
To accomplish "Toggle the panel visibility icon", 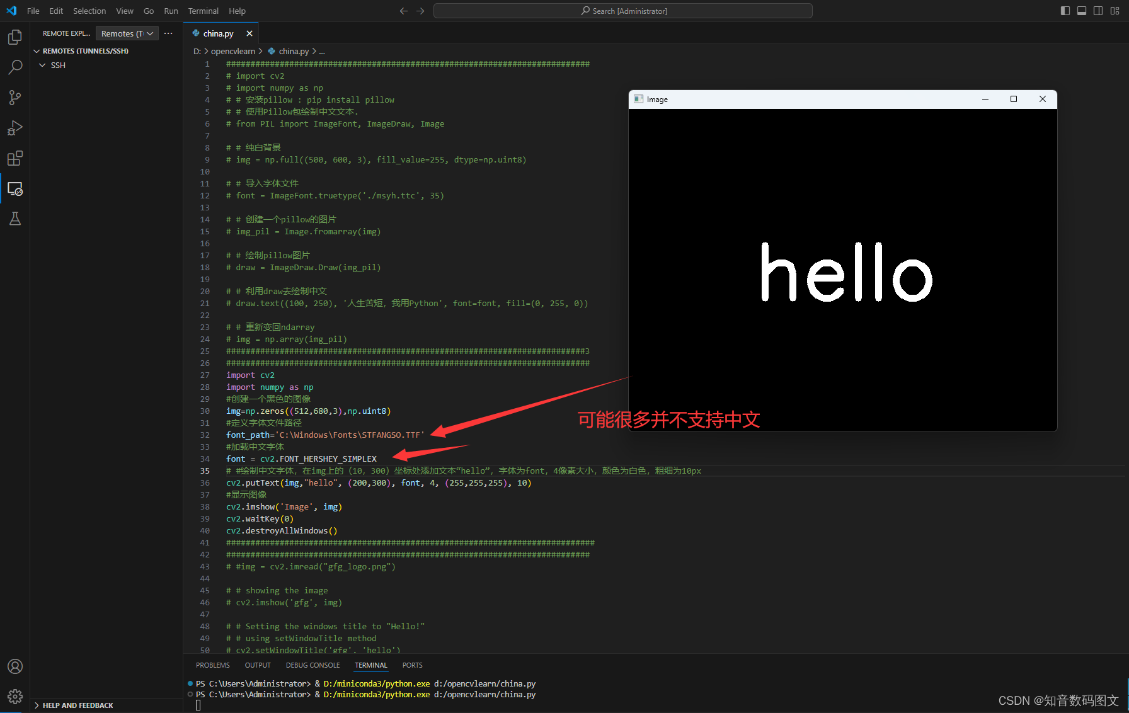I will [1082, 11].
